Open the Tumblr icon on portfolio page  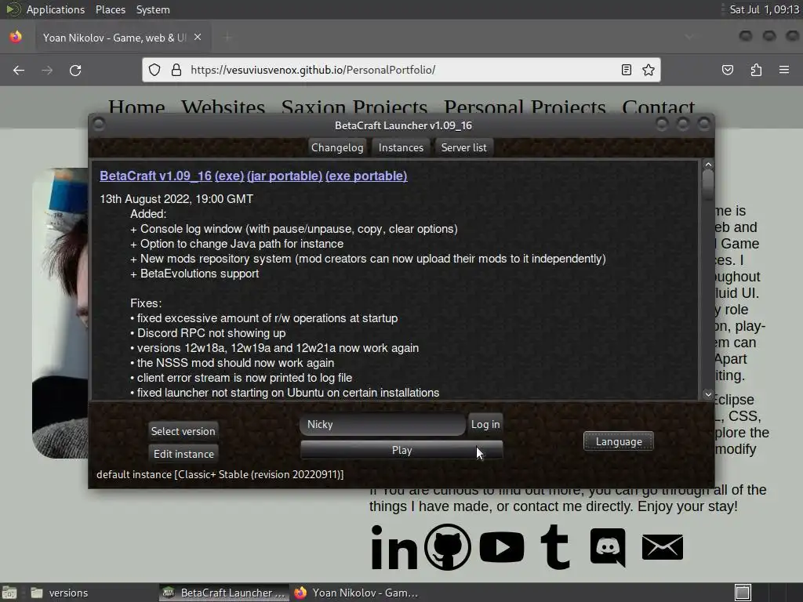click(555, 546)
